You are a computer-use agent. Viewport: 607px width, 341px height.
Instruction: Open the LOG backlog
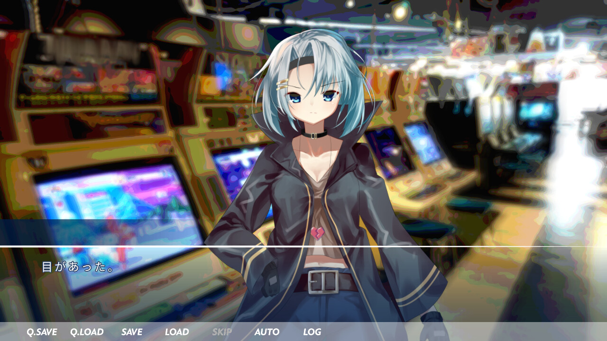point(312,332)
